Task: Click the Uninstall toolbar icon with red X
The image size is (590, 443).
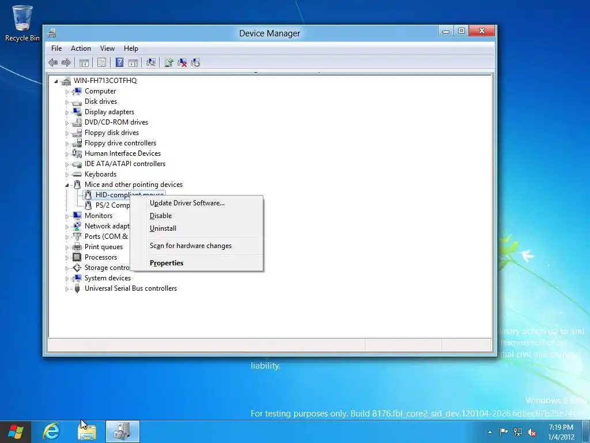Action: tap(182, 62)
